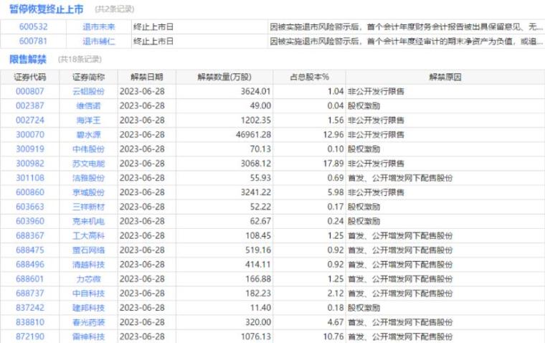Screen dimensions: 545x343
Task: Click the 证券代码 column header
Action: (29, 77)
